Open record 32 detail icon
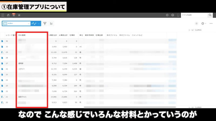Viewport: 216px width, 121px height. click(2, 41)
